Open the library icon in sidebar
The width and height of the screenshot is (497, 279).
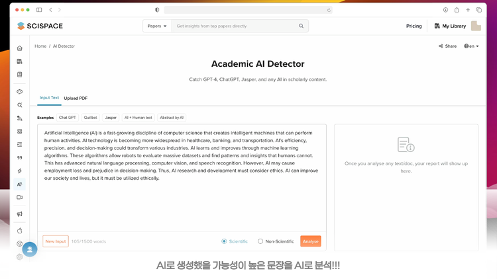click(x=20, y=61)
